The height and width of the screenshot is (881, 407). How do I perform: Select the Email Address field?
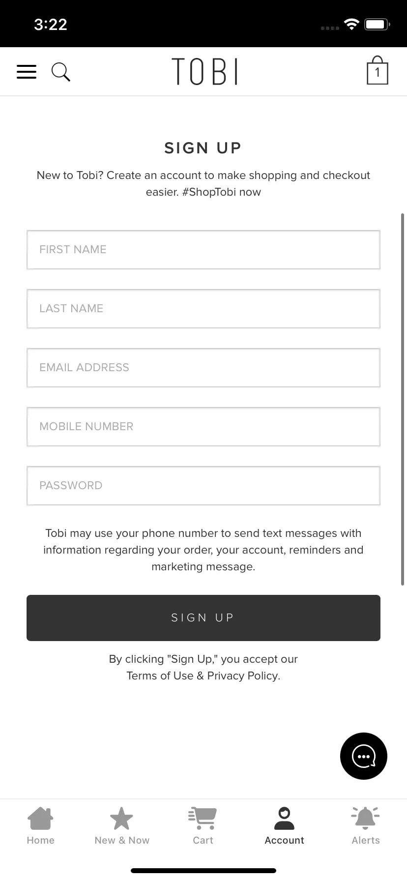pyautogui.click(x=203, y=368)
